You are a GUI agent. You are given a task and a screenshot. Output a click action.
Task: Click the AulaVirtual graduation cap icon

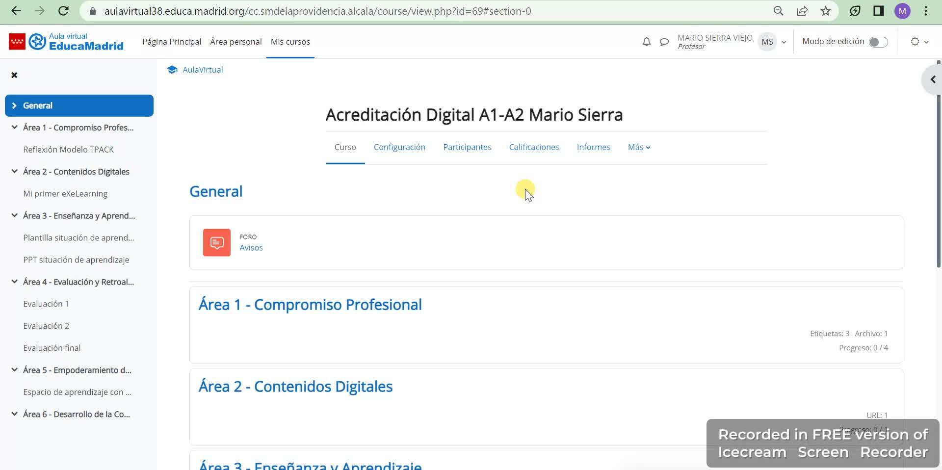click(172, 70)
